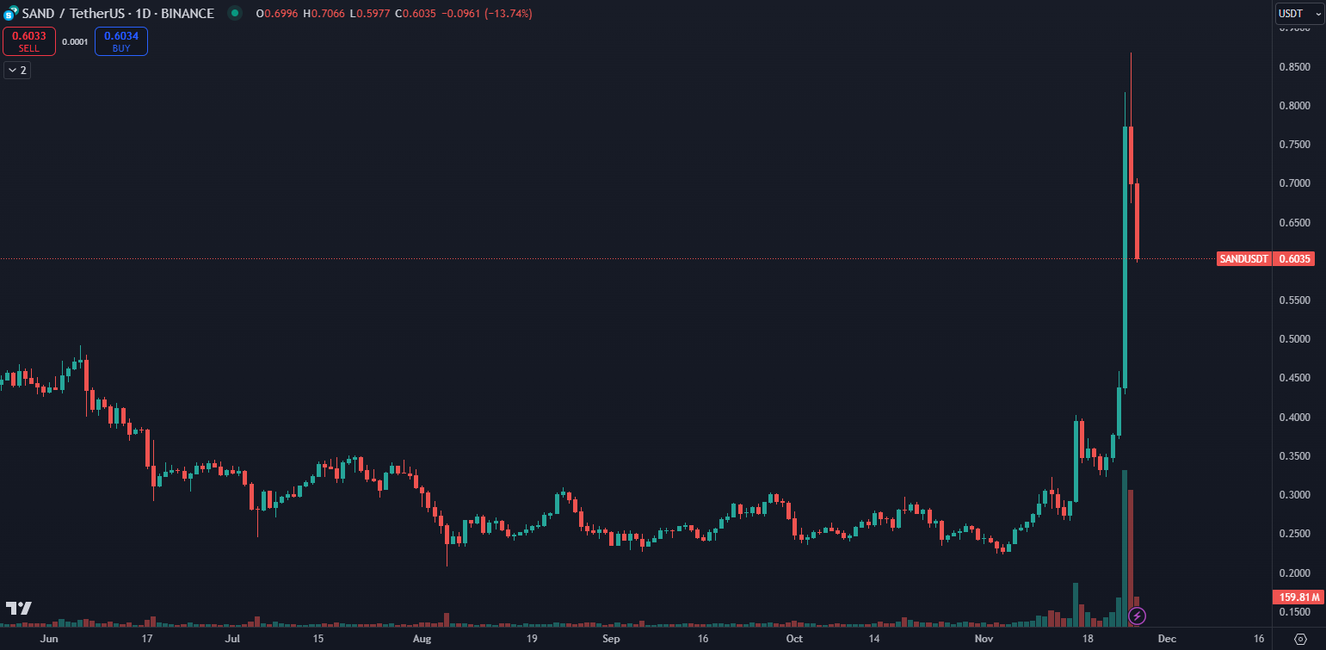Open symbol search via SAND / TetherUS title
This screenshot has width=1326, height=650.
click(x=117, y=14)
